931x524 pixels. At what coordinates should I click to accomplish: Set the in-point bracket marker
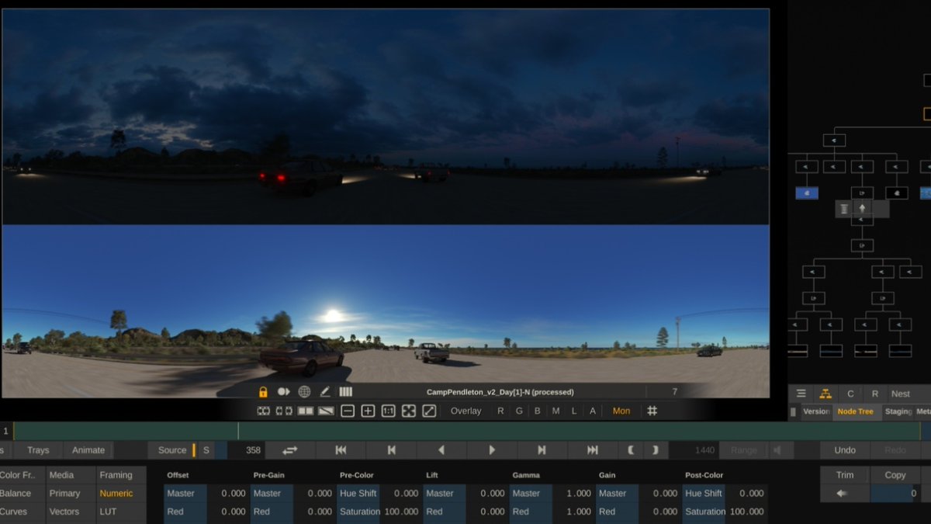click(631, 450)
